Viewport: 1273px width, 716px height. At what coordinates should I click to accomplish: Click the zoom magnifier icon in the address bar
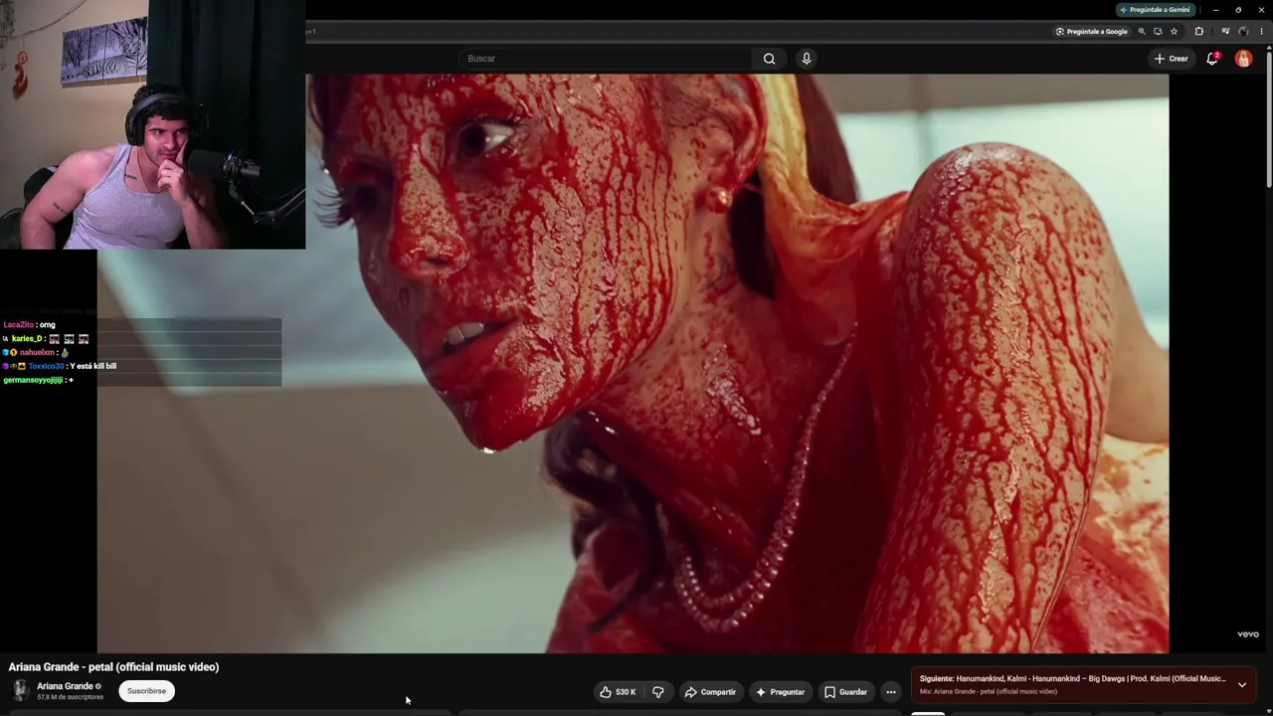[1142, 32]
